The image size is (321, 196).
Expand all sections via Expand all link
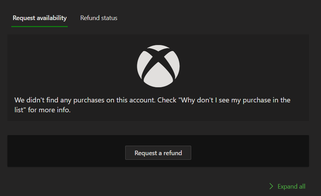pyautogui.click(x=287, y=186)
